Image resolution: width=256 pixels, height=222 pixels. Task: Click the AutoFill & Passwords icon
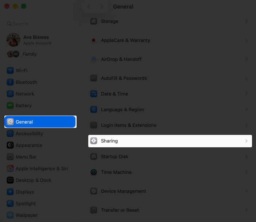click(x=94, y=78)
